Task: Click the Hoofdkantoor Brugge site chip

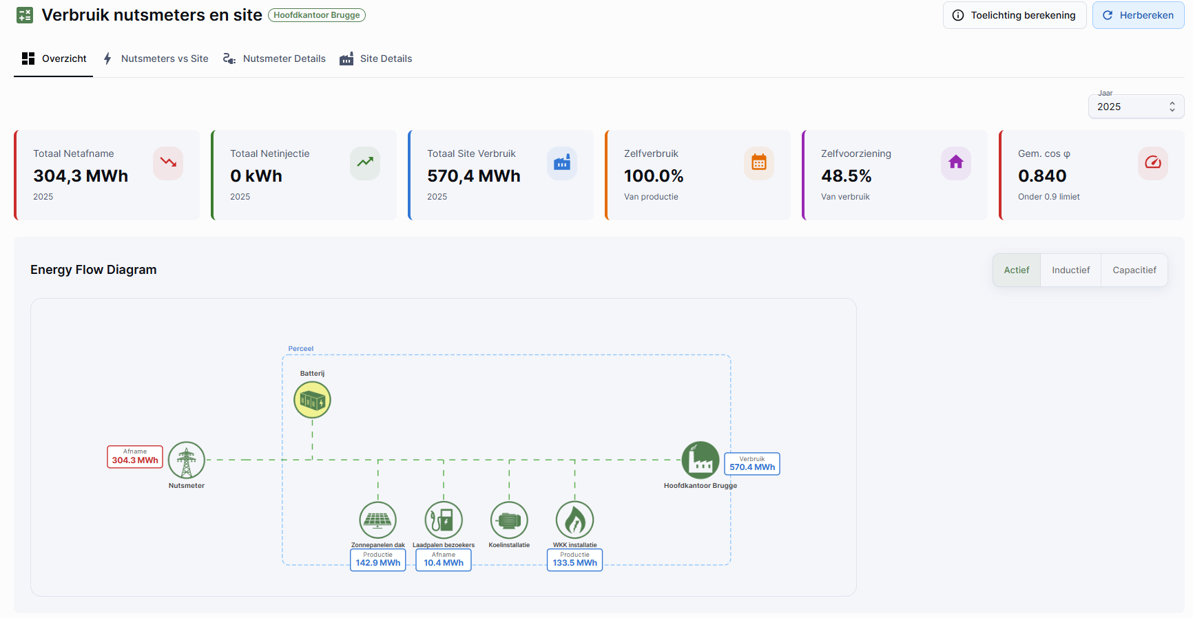Action: point(317,15)
